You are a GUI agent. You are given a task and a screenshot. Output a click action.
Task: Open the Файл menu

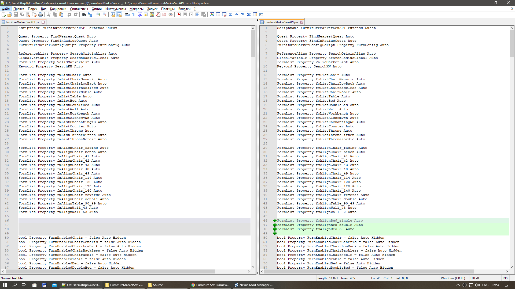(x=6, y=9)
